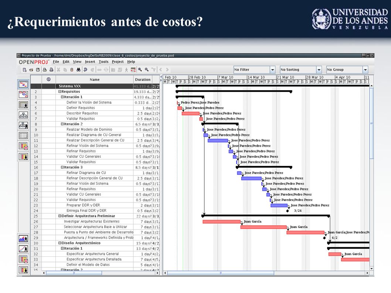Open the Help menu

pyautogui.click(x=131, y=62)
